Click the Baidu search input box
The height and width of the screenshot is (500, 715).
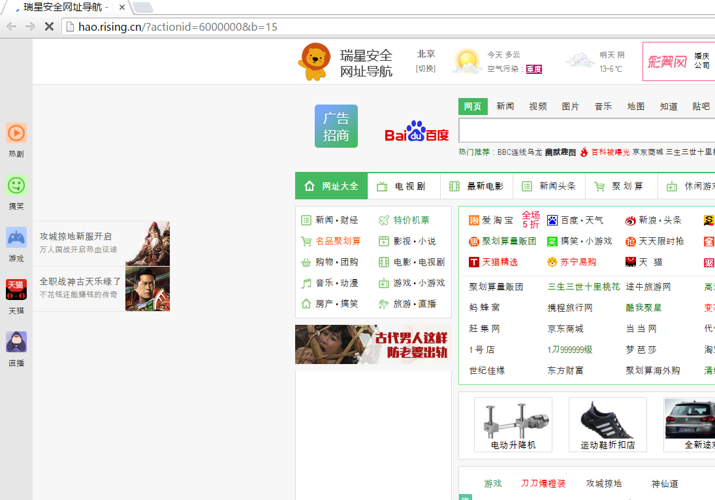click(586, 131)
